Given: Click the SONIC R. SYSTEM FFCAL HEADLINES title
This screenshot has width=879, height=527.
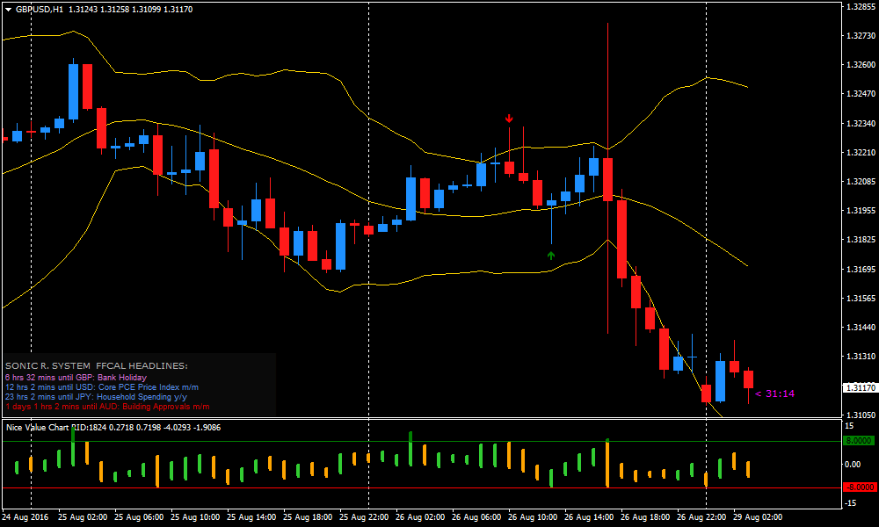Looking at the screenshot, I should click(96, 365).
